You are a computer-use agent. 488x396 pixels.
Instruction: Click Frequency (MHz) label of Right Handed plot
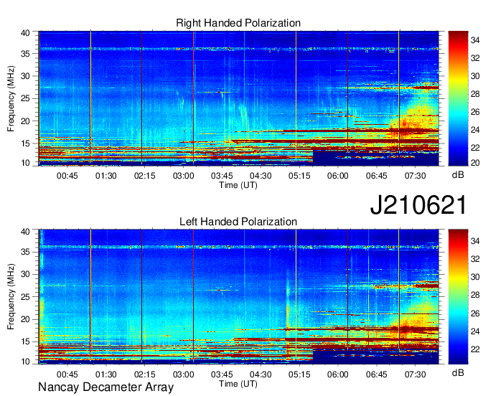(x=11, y=98)
